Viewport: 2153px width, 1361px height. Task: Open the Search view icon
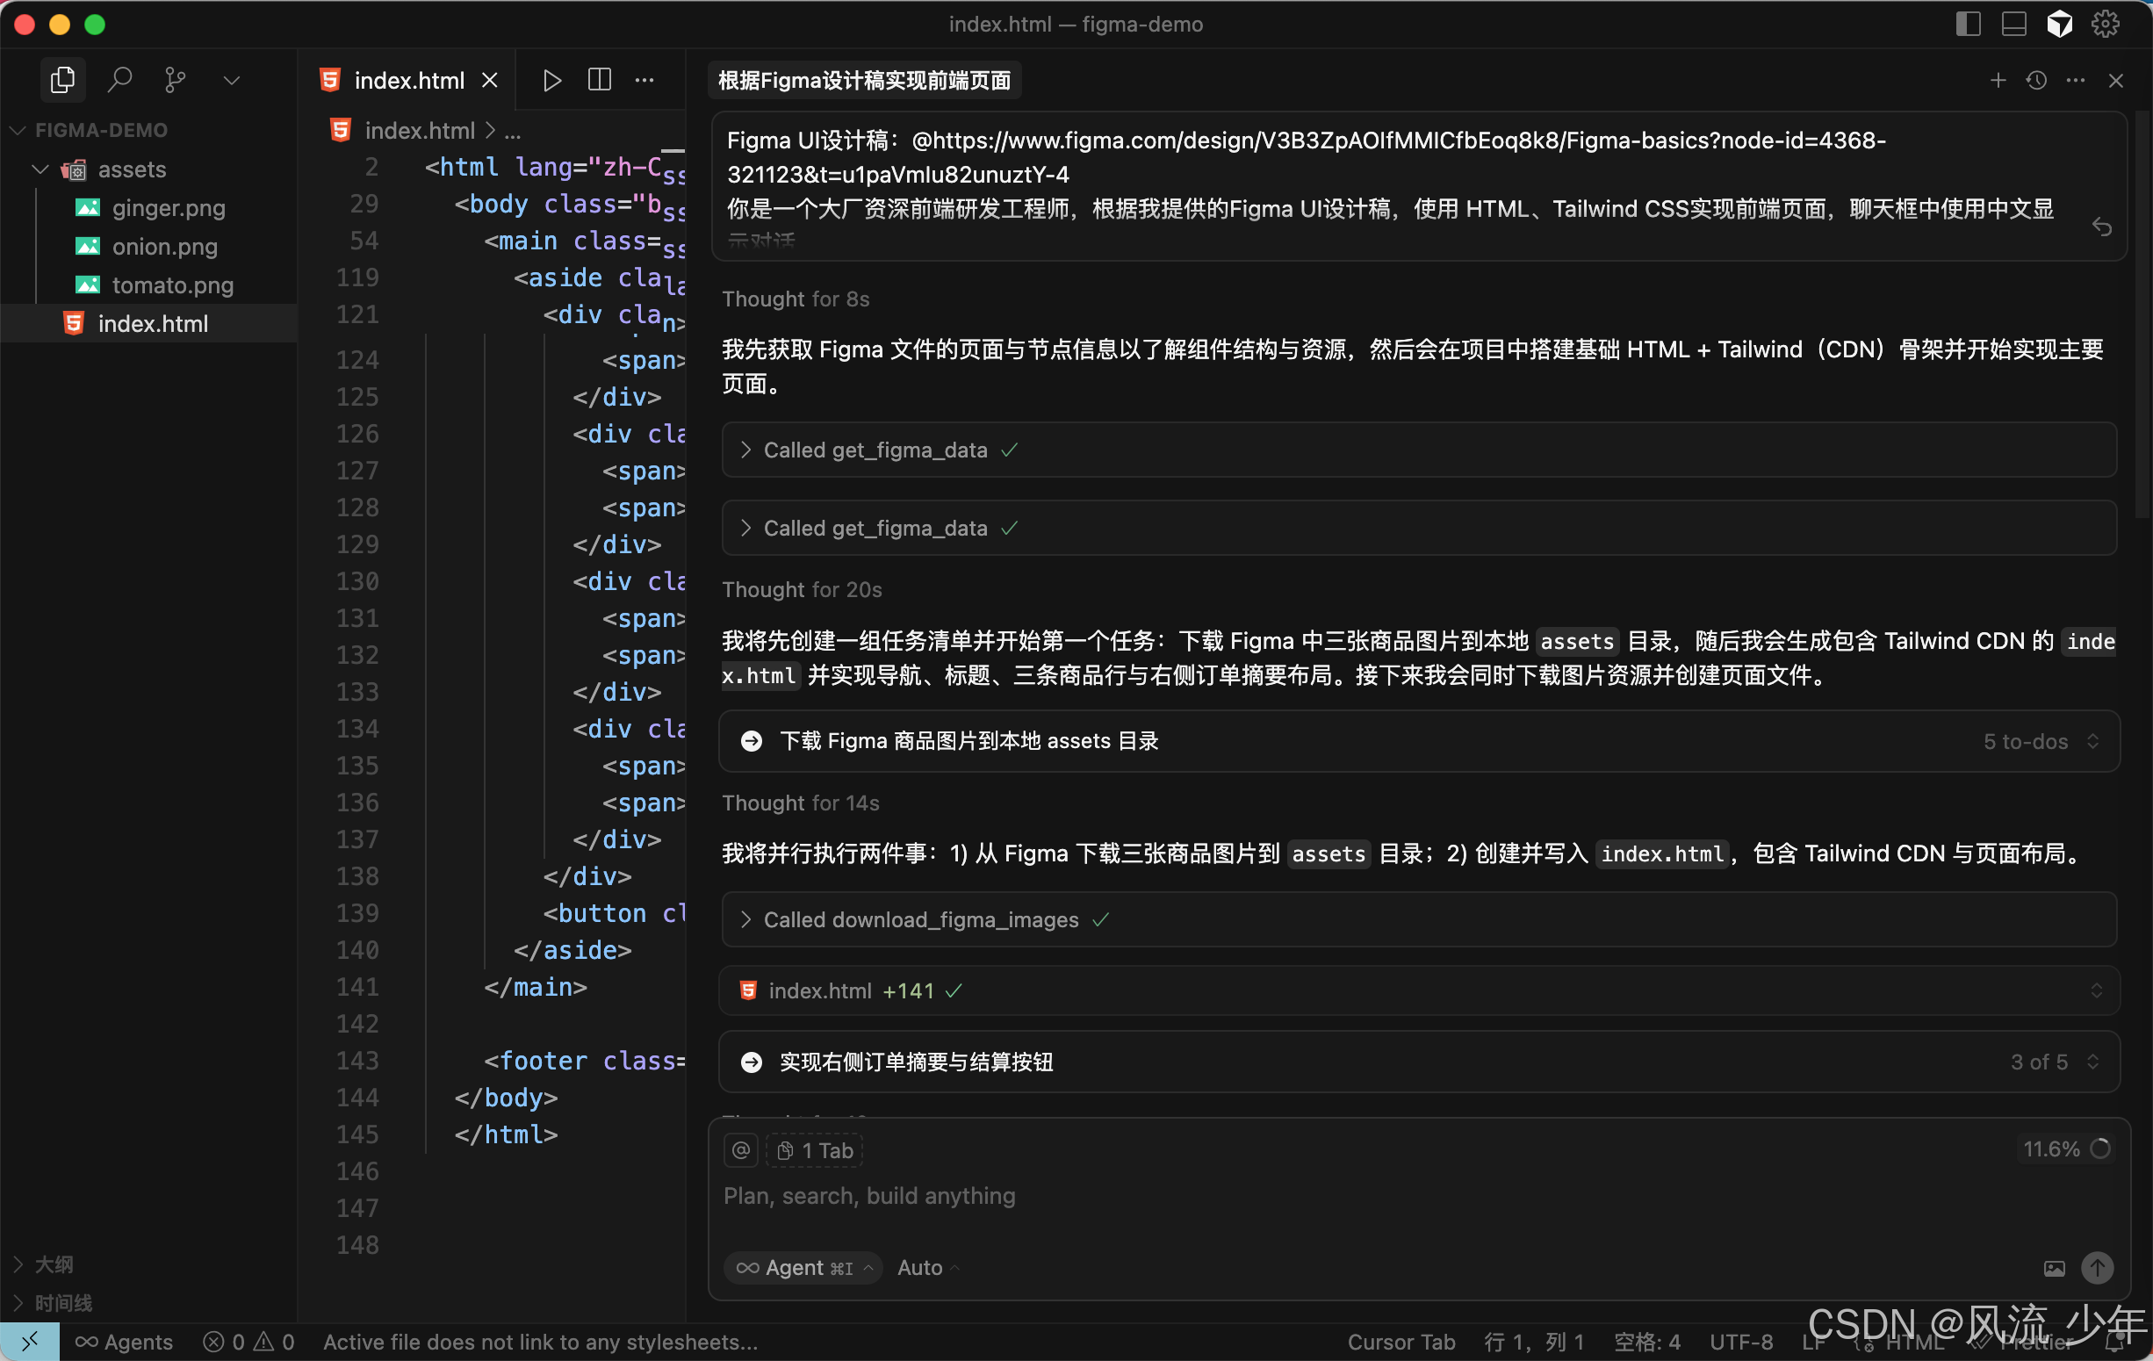tap(119, 81)
